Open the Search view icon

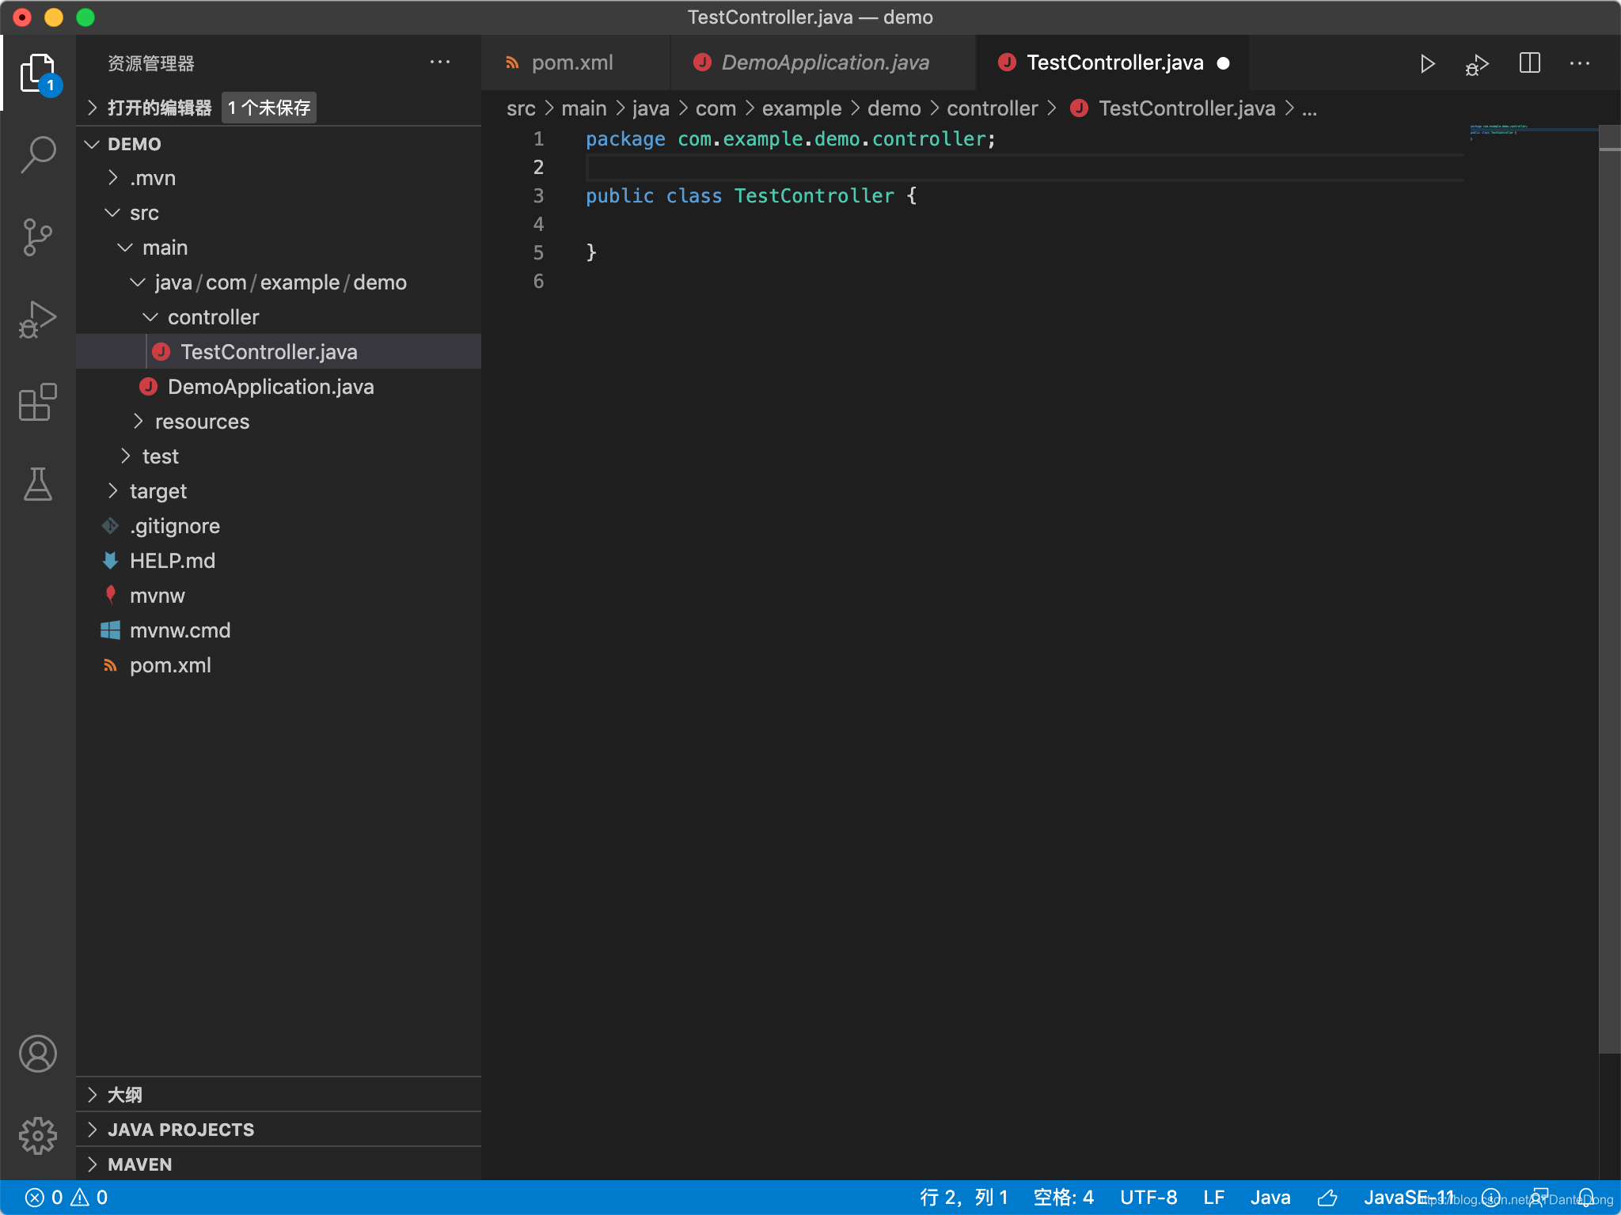coord(38,154)
